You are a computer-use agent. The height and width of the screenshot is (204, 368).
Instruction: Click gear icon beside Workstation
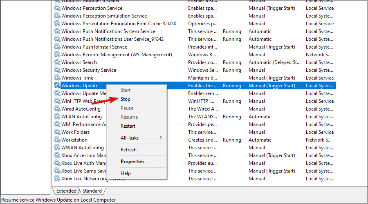(x=57, y=140)
